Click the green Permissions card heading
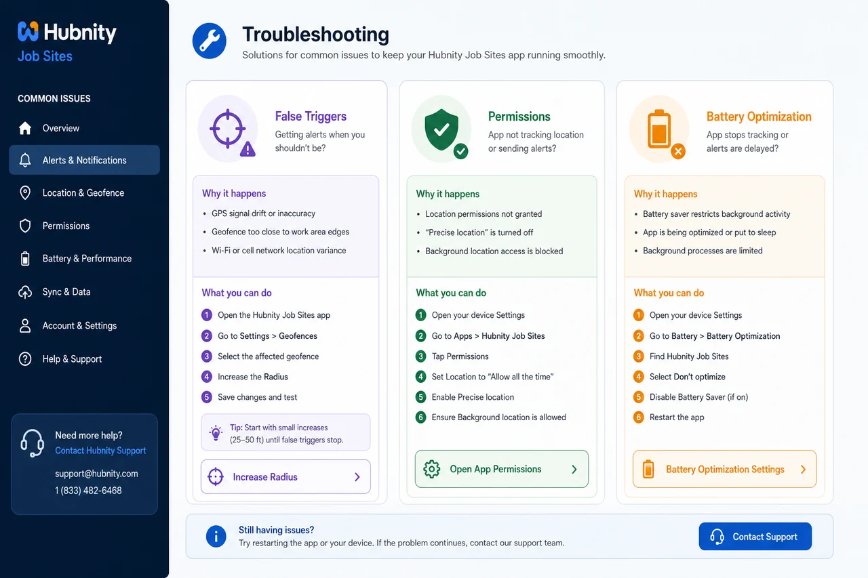This screenshot has height=578, width=868. pyautogui.click(x=519, y=117)
